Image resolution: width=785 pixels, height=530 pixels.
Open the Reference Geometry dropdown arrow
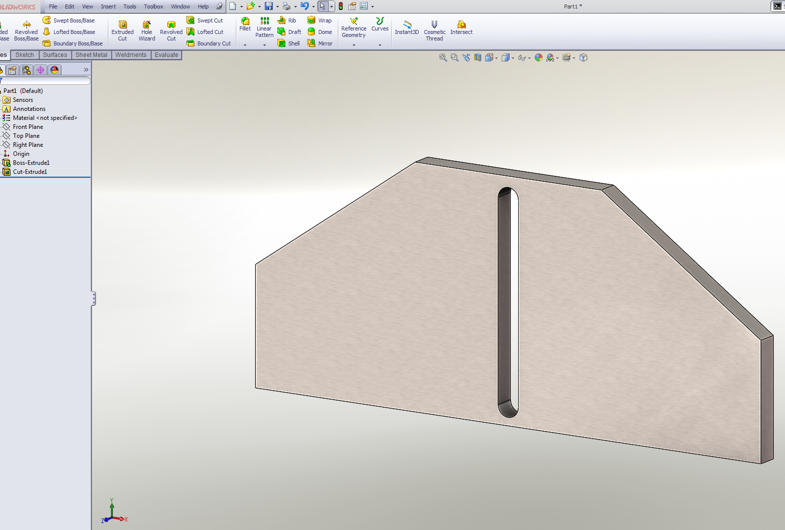[354, 45]
